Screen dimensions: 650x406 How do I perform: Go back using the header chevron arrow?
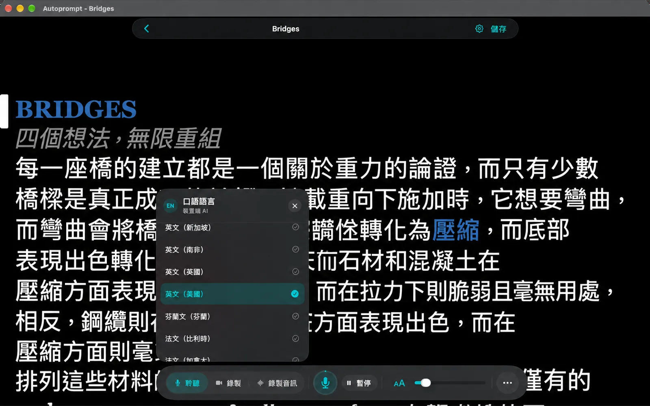[147, 28]
